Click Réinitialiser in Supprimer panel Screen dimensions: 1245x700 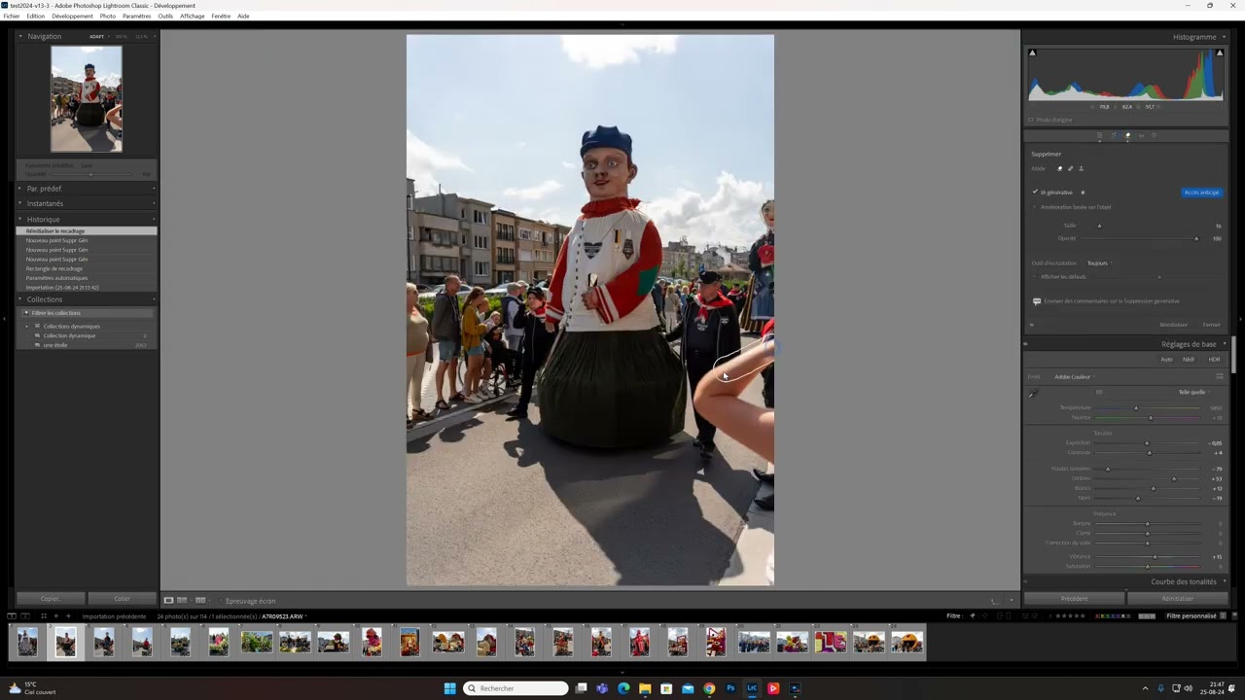click(1174, 325)
